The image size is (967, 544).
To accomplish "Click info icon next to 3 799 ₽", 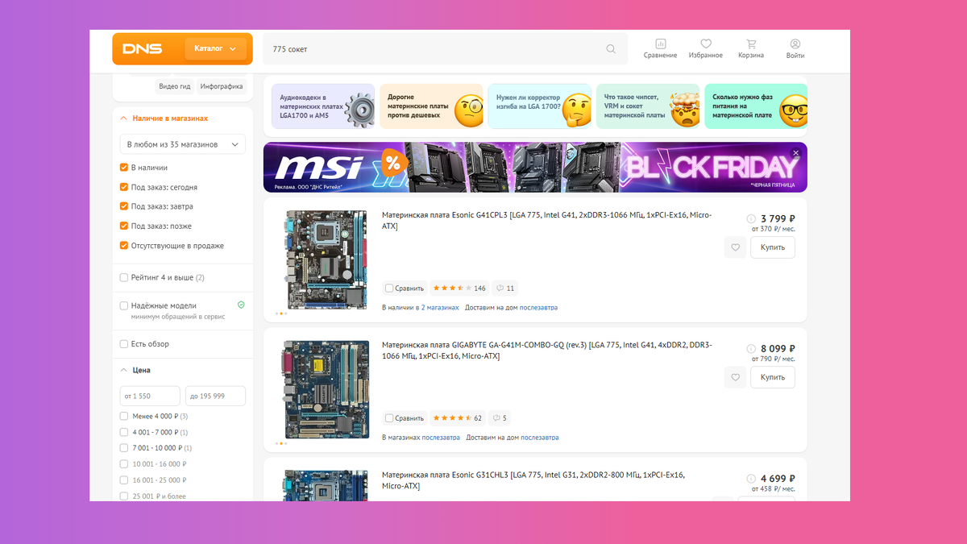I will click(751, 218).
